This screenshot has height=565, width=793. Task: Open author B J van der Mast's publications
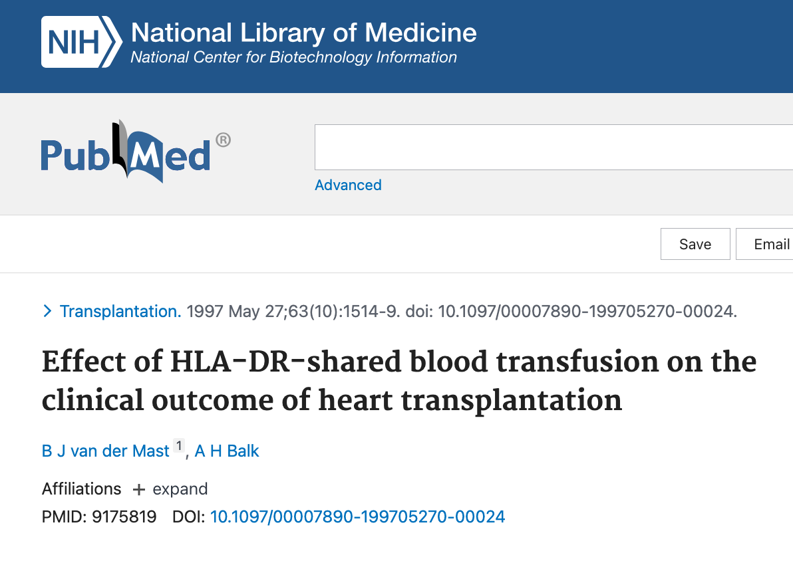click(x=104, y=451)
